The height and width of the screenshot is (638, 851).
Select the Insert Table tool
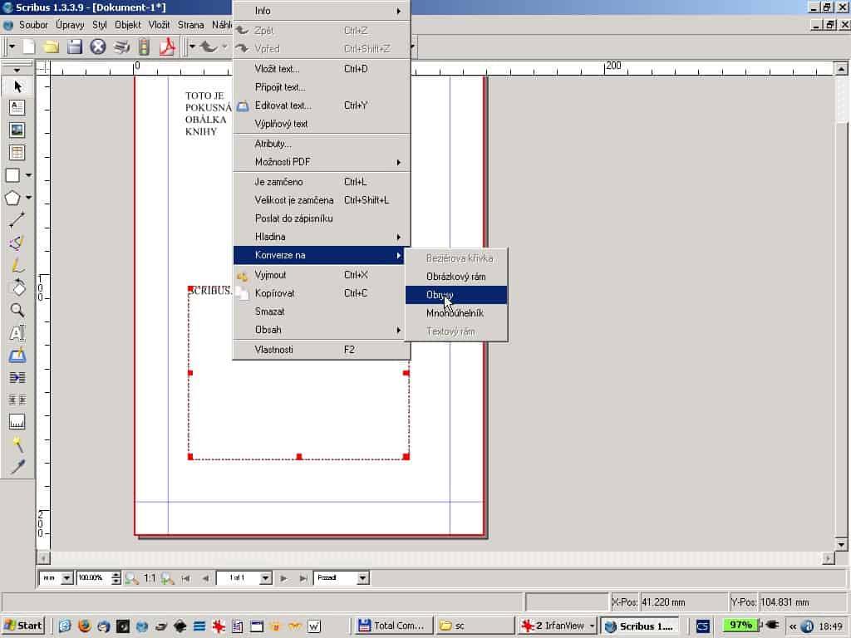17,153
